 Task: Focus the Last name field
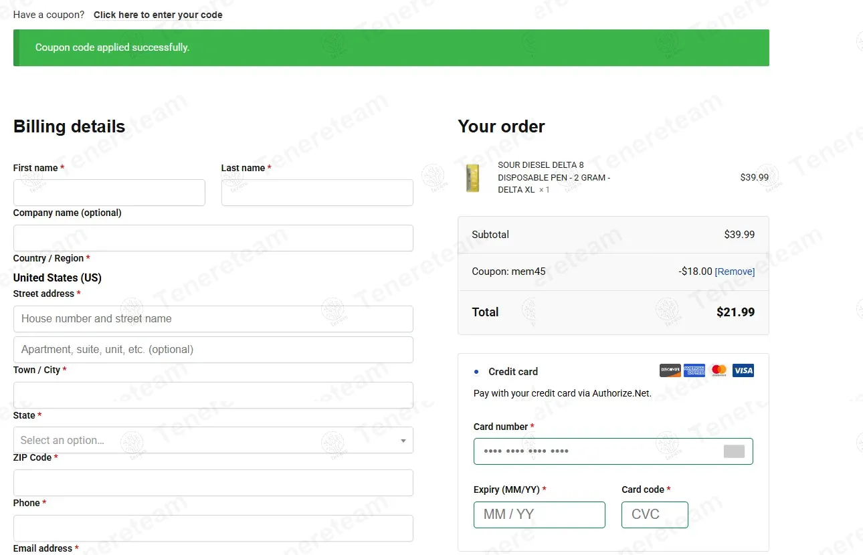[x=317, y=193]
